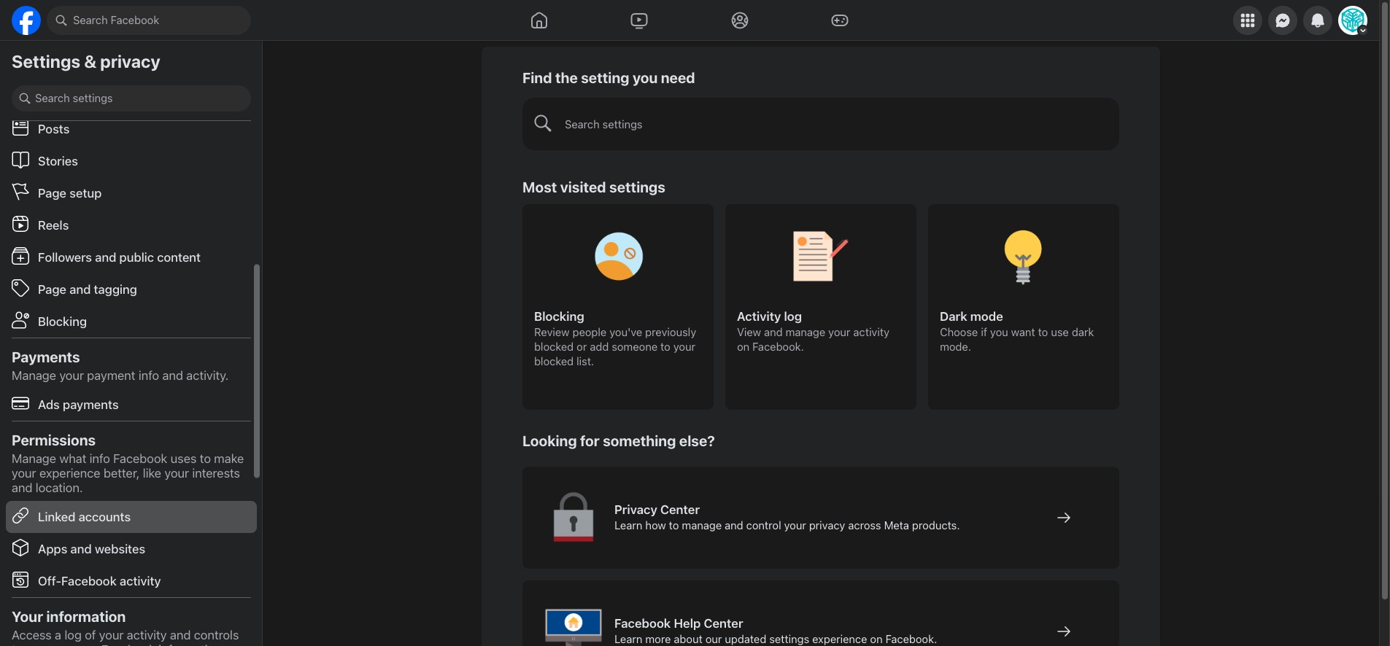The image size is (1390, 646).
Task: Open the Groups icon in top bar
Action: [x=740, y=20]
